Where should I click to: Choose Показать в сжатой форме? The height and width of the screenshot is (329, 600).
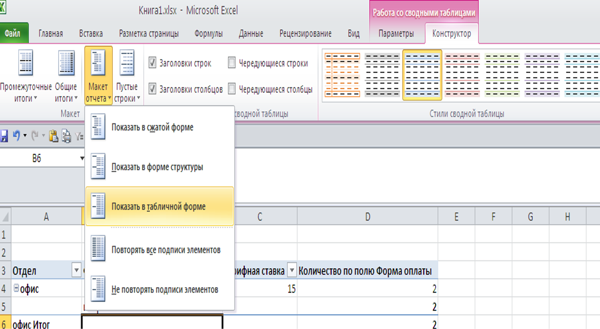pos(159,127)
